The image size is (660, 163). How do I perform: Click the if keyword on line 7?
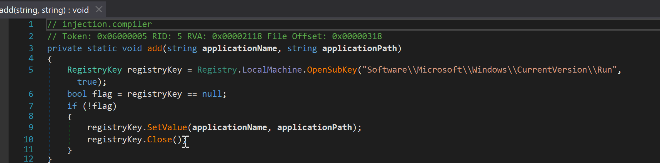72,106
